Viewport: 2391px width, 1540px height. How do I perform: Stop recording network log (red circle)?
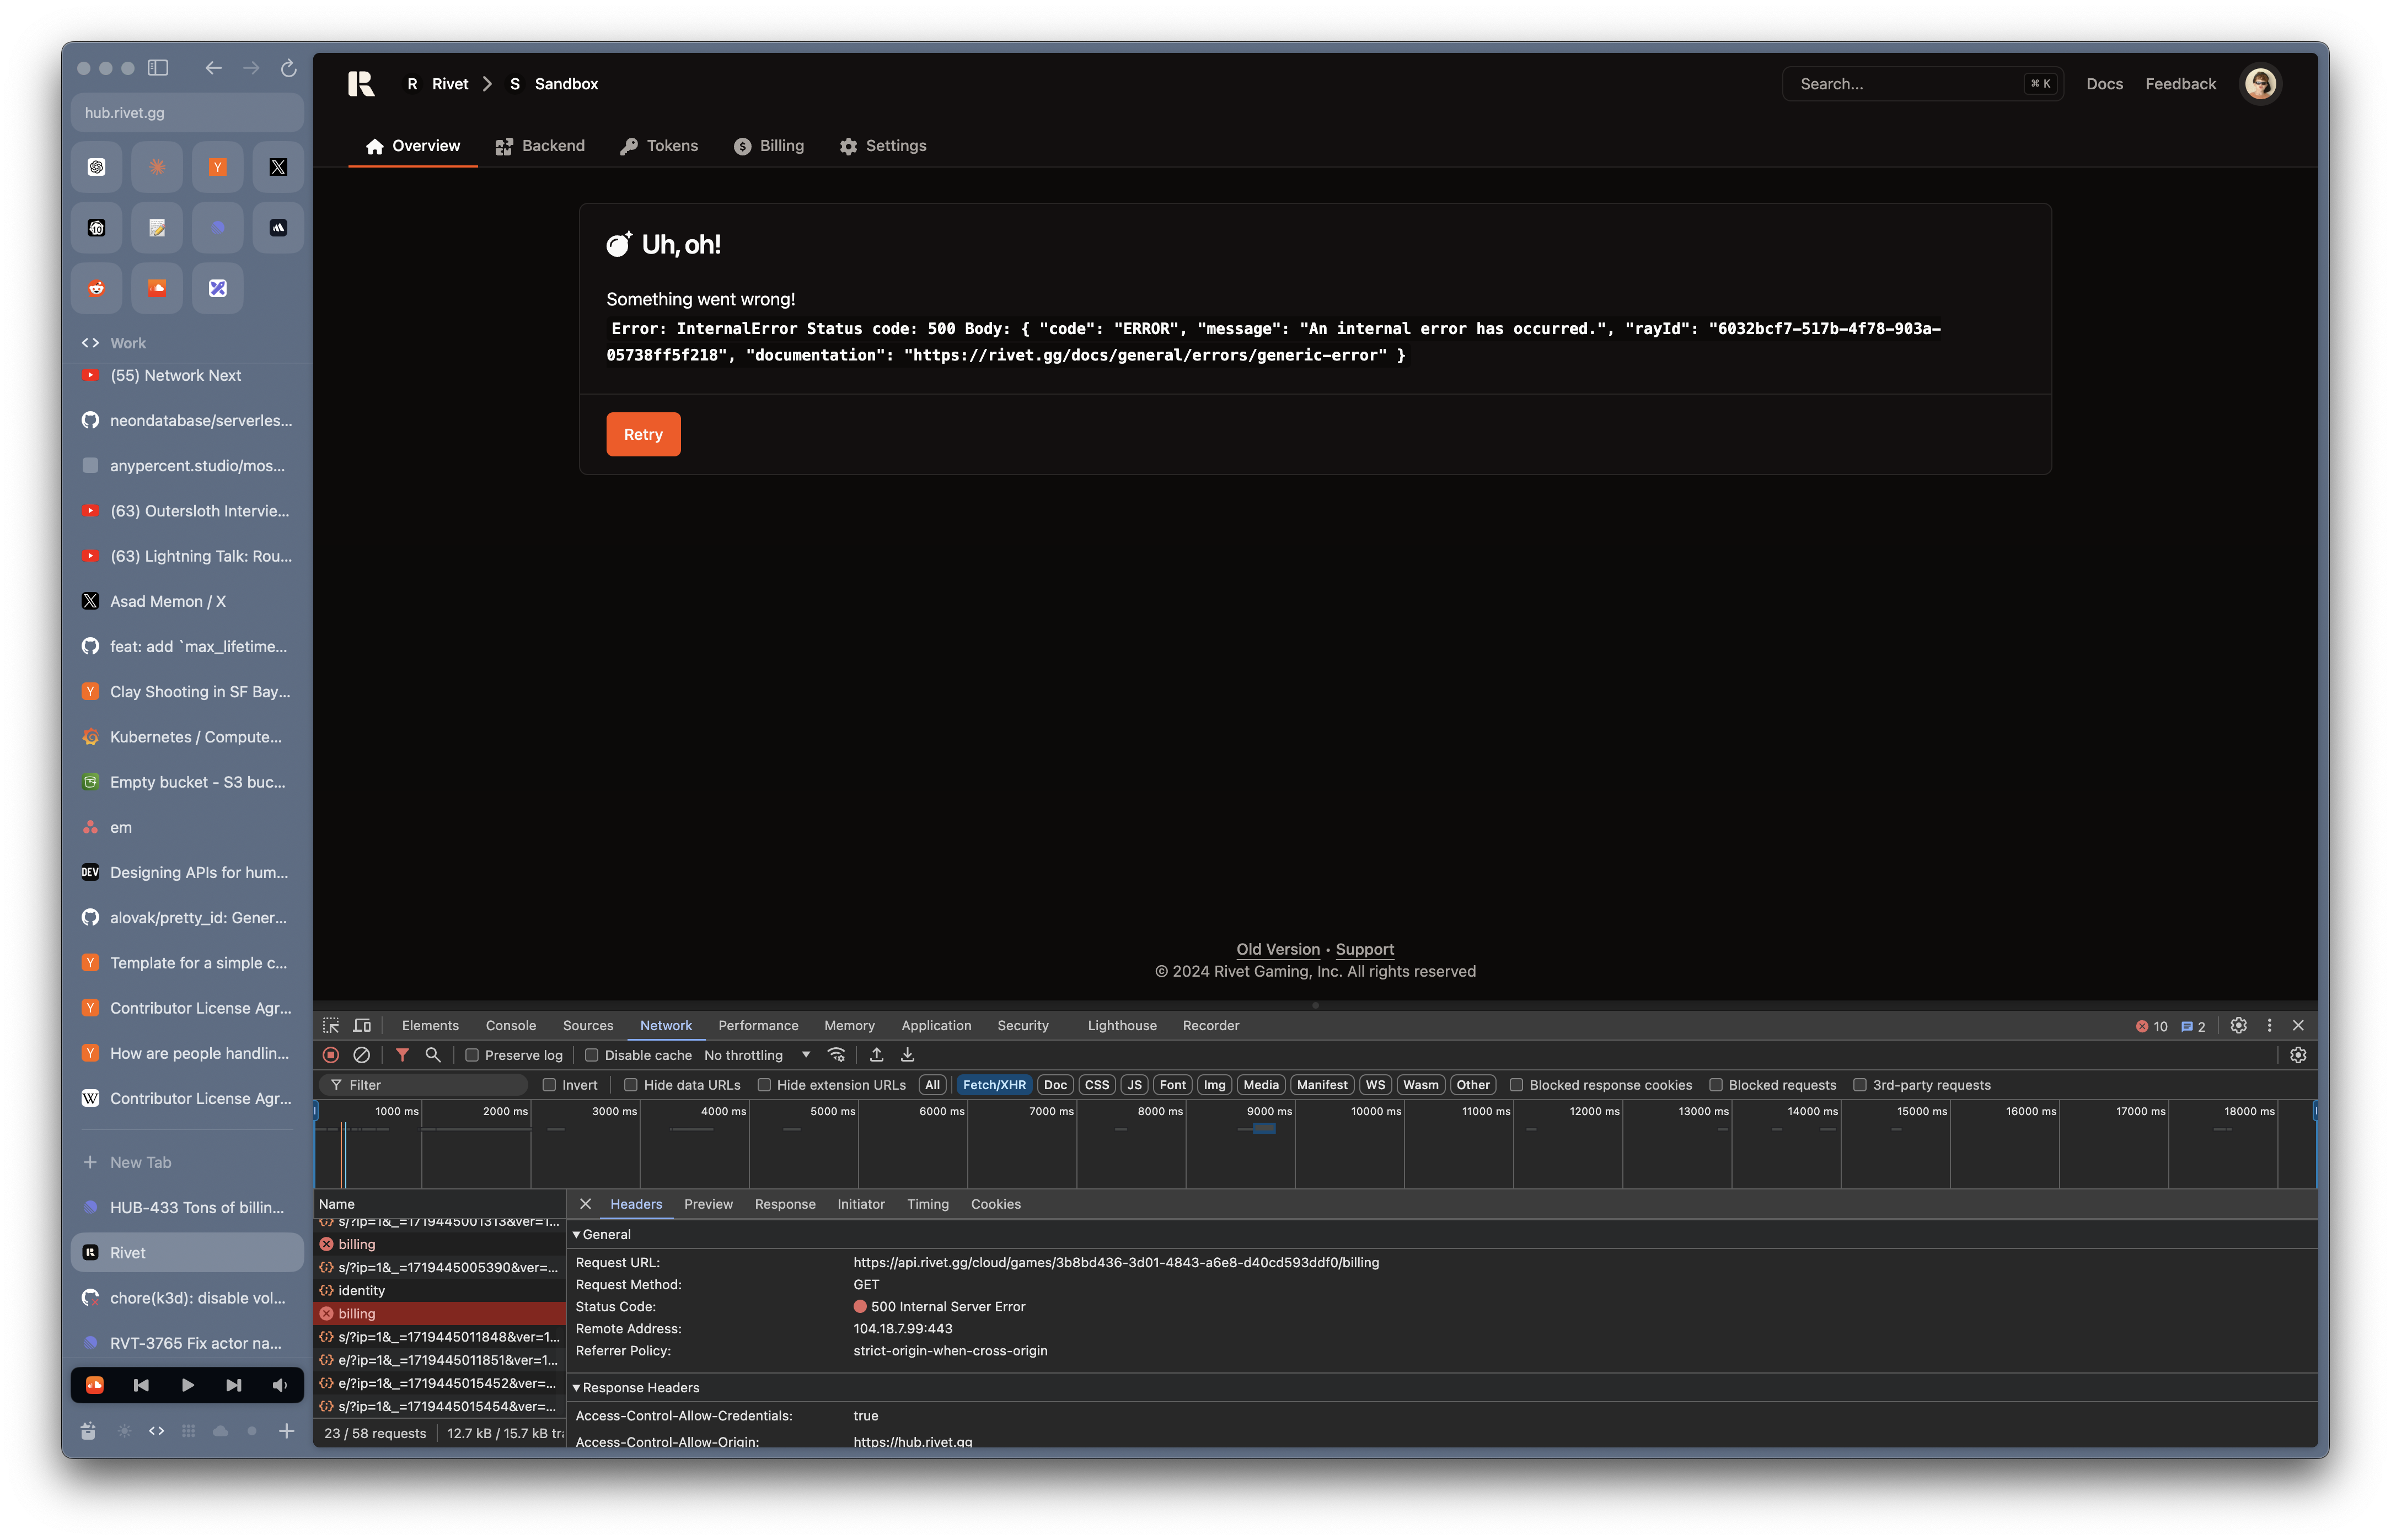331,1056
